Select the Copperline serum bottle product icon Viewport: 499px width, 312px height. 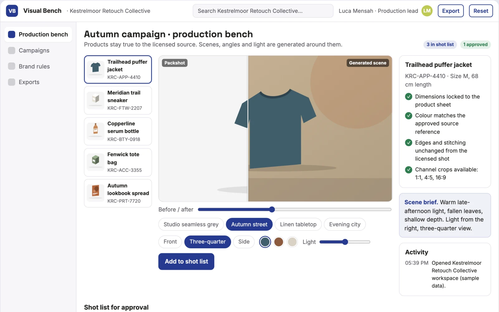(95, 131)
